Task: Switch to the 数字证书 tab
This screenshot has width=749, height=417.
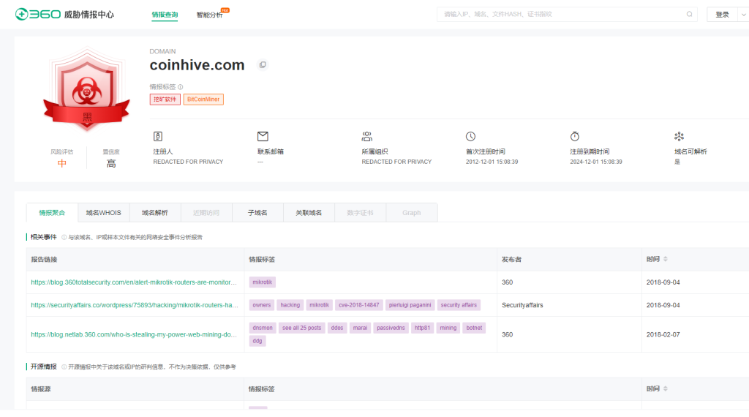Action: [360, 213]
